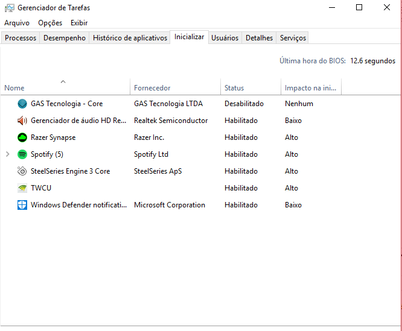Click the Nenhum impact cell
The width and height of the screenshot is (402, 331).
point(299,104)
